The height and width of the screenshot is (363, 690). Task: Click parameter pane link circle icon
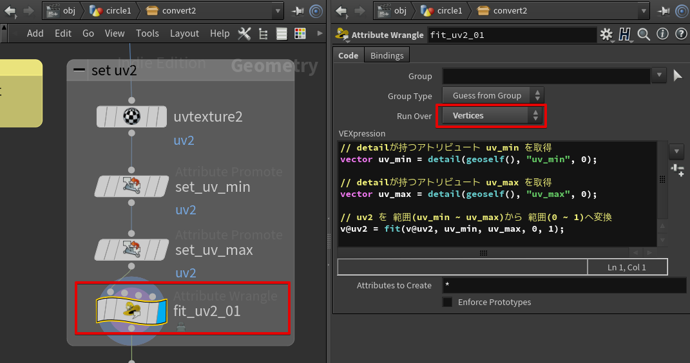click(682, 11)
